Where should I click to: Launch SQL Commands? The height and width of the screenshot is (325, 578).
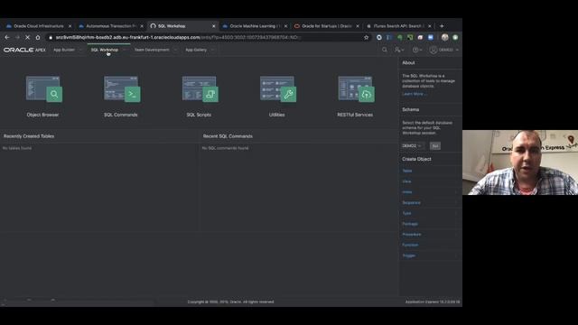(121, 97)
